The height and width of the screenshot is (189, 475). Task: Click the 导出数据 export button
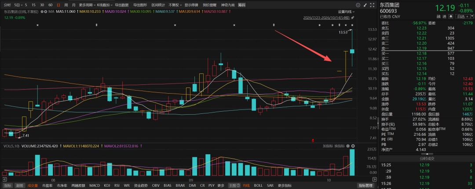121,5
